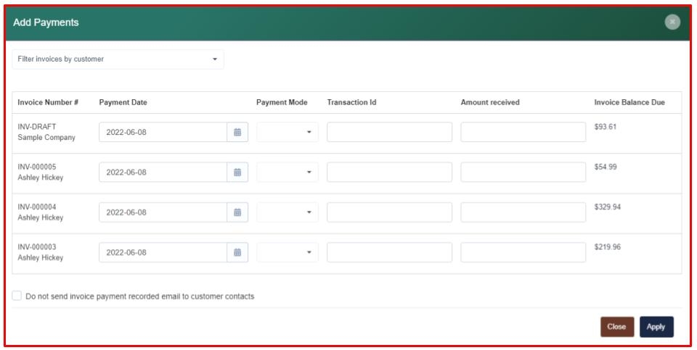Screen dimensions: 697x350
Task: Open calendar picker for INV-DRAFT payment date
Action: (237, 133)
